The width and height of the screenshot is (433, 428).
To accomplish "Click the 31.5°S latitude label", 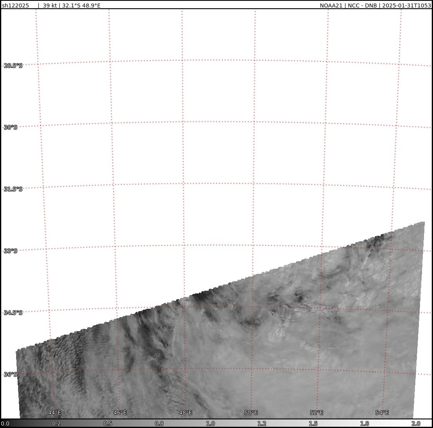I will (13, 189).
